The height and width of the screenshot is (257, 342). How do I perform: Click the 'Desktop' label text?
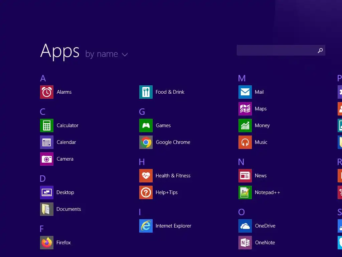click(x=65, y=192)
